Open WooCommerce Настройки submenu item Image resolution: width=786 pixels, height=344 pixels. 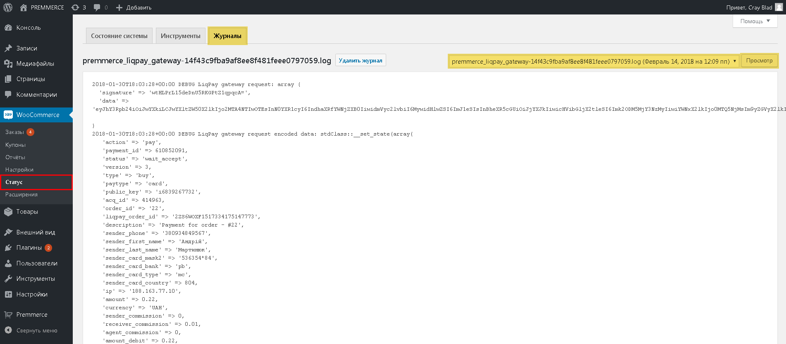click(19, 170)
